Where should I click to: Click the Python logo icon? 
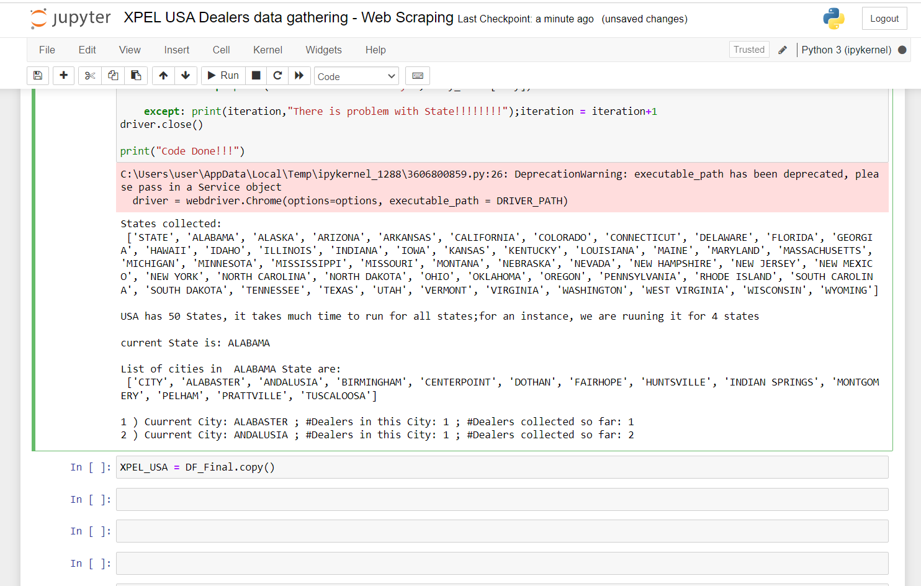(833, 19)
